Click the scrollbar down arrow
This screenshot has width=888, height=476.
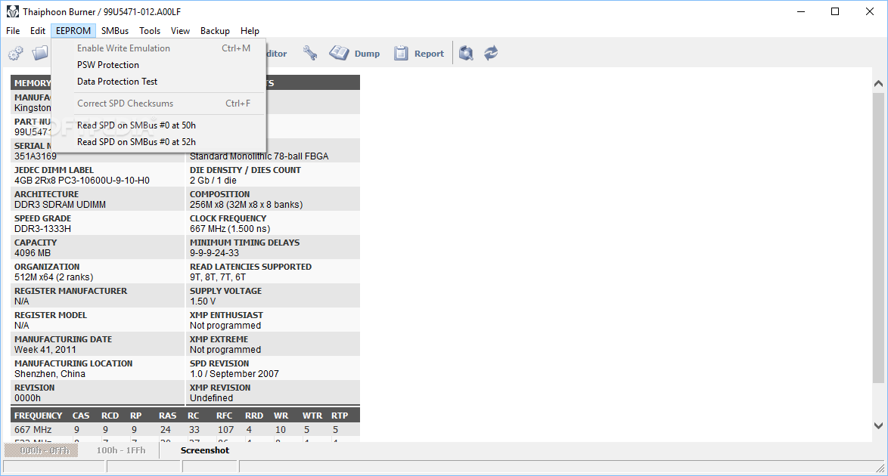(878, 425)
